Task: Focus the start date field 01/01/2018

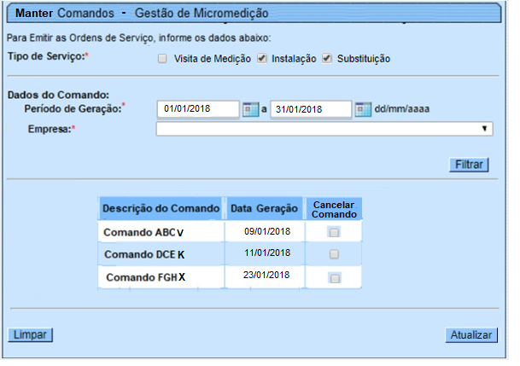Action: tap(198, 109)
